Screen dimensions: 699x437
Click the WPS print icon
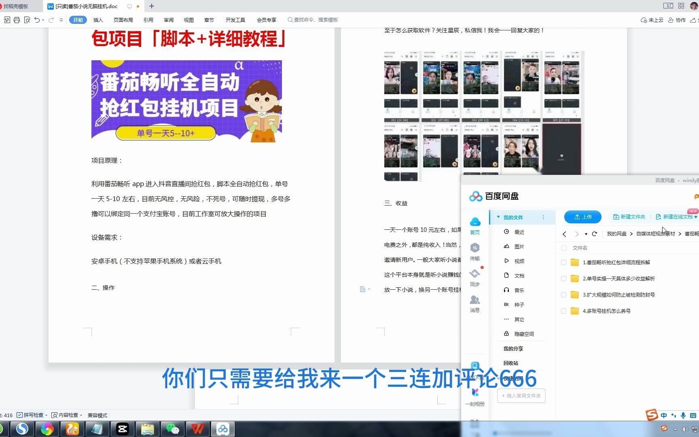pyautogui.click(x=17, y=20)
